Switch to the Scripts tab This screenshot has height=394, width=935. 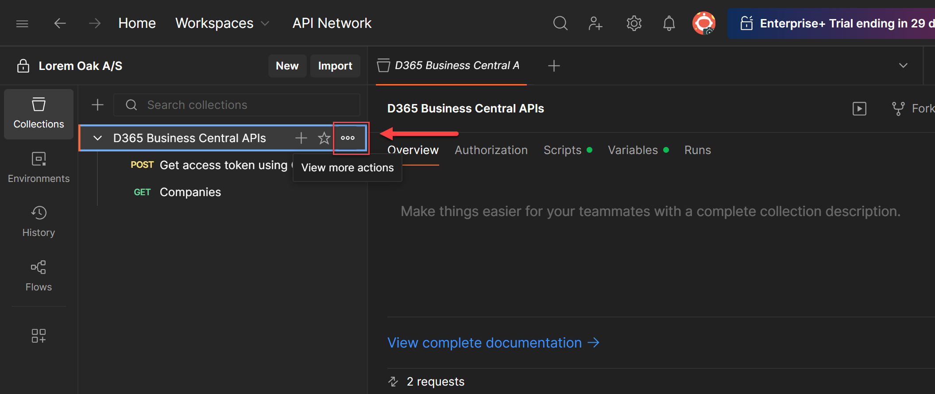(568, 150)
